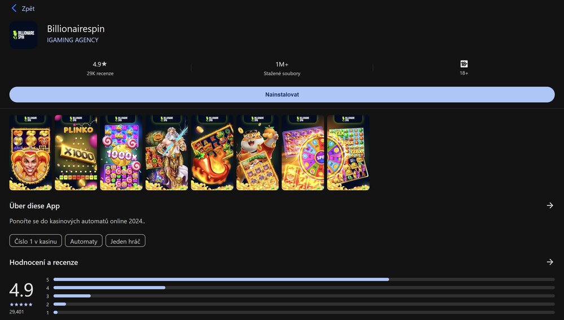Click the 3-star rating distribution bar

point(304,296)
